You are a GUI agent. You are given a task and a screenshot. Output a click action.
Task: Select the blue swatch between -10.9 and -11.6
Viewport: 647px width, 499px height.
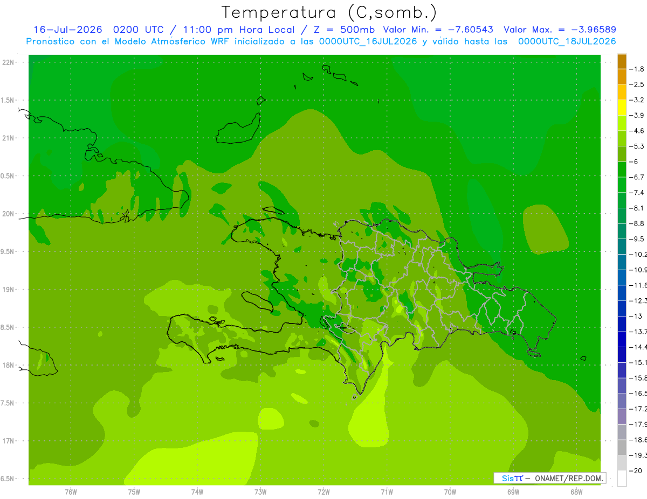point(622,277)
